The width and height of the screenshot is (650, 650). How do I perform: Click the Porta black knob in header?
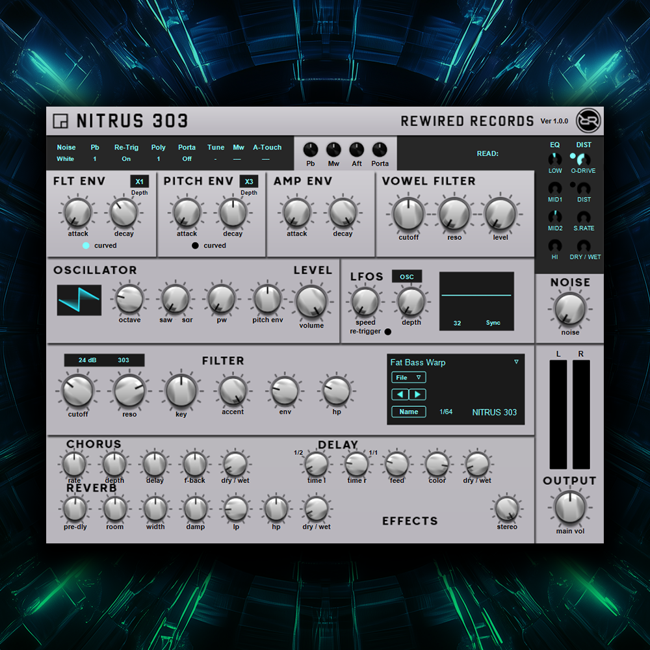point(380,149)
